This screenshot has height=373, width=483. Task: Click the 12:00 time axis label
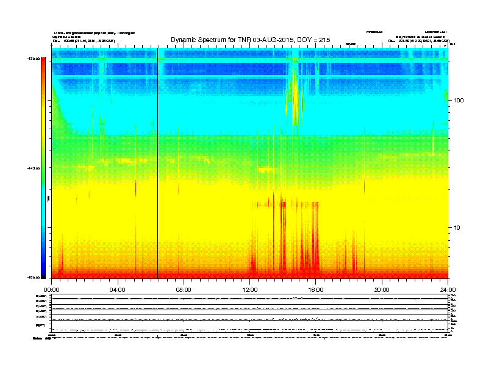(x=250, y=290)
